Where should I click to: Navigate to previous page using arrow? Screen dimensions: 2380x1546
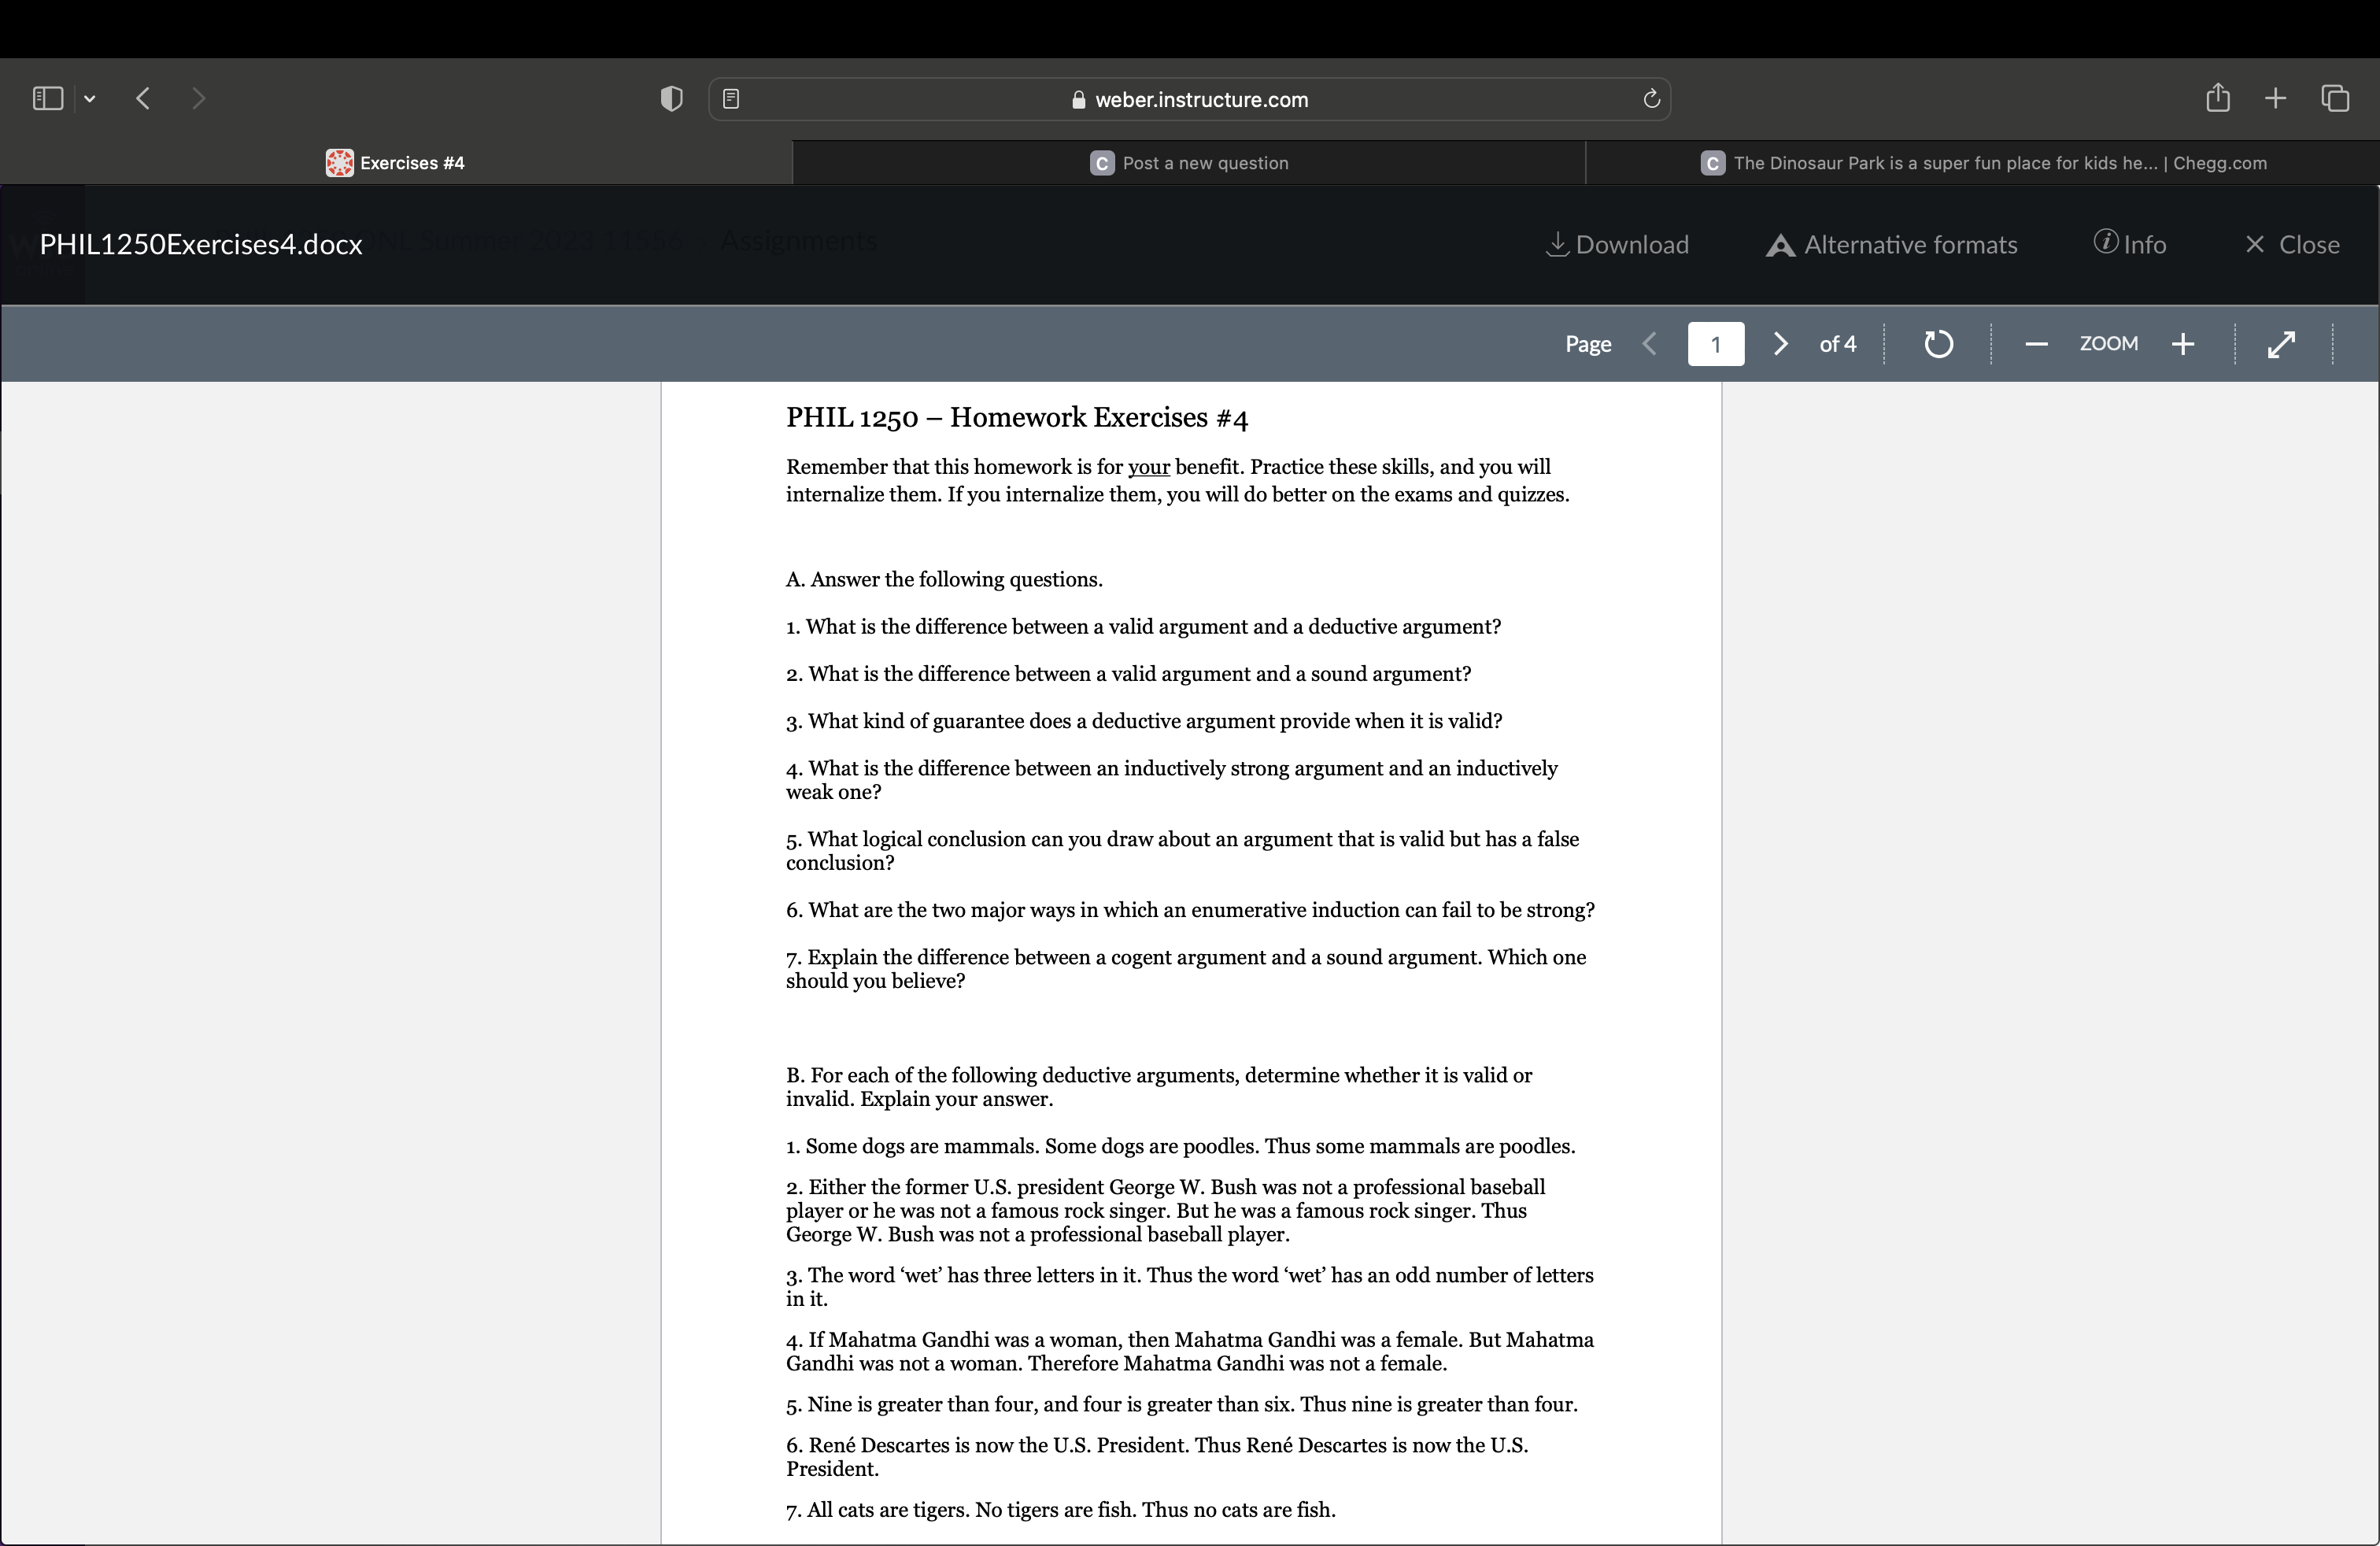(1650, 342)
